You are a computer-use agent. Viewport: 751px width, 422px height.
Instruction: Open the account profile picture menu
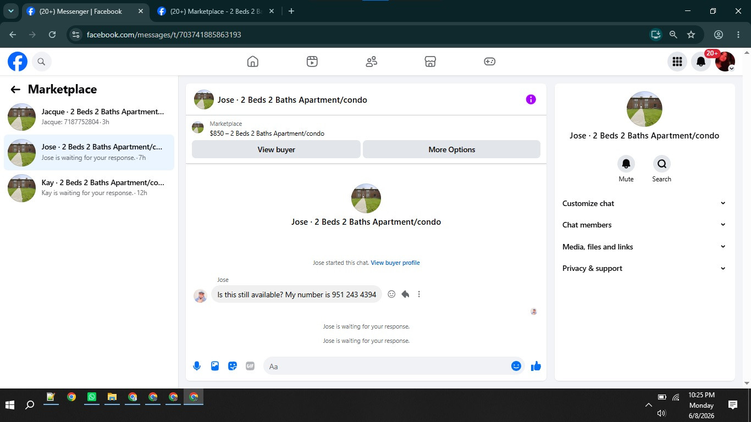725,62
